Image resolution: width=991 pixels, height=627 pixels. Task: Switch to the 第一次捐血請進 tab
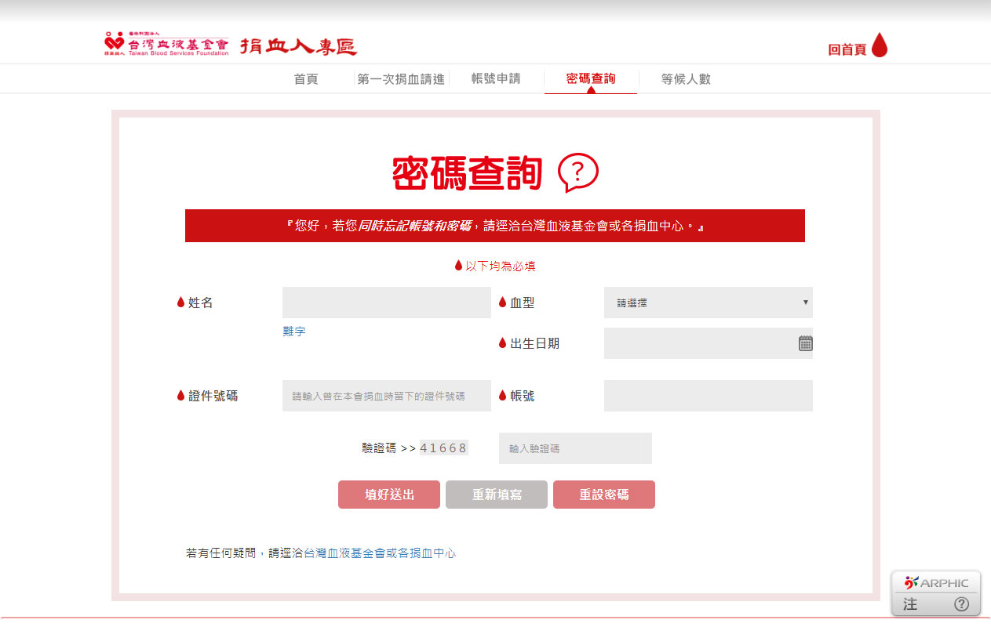[x=401, y=79]
